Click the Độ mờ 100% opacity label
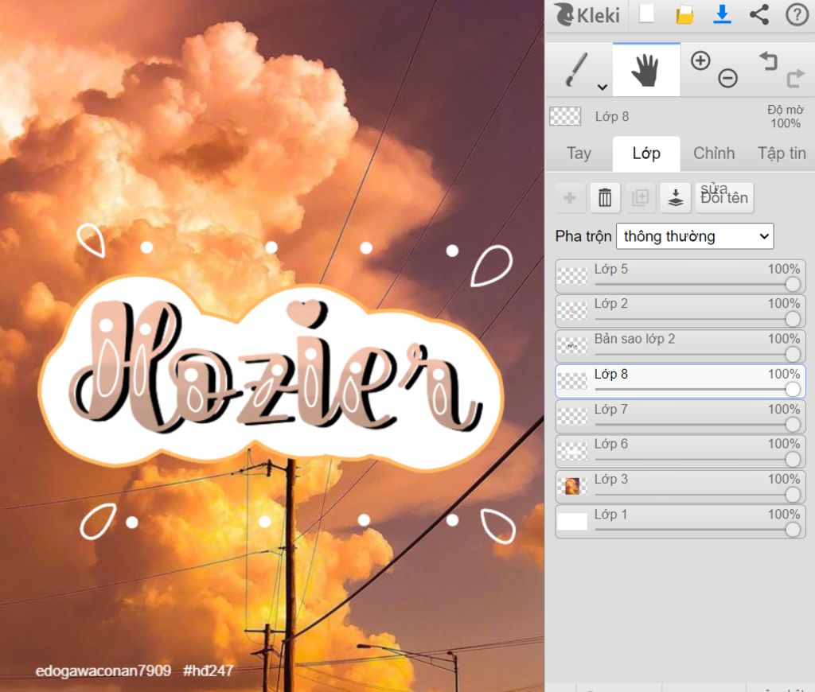 pyautogui.click(x=786, y=116)
